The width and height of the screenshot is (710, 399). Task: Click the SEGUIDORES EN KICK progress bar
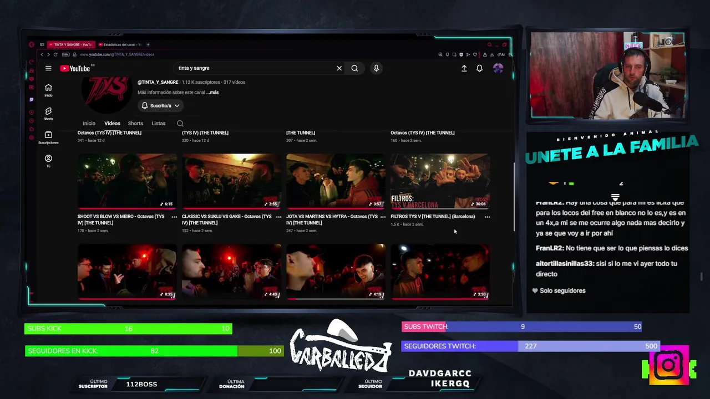pyautogui.click(x=154, y=351)
